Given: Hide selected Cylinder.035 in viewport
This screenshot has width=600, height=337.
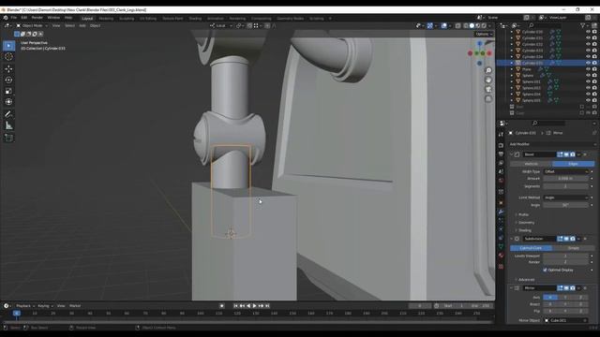Looking at the screenshot, I should (x=588, y=63).
